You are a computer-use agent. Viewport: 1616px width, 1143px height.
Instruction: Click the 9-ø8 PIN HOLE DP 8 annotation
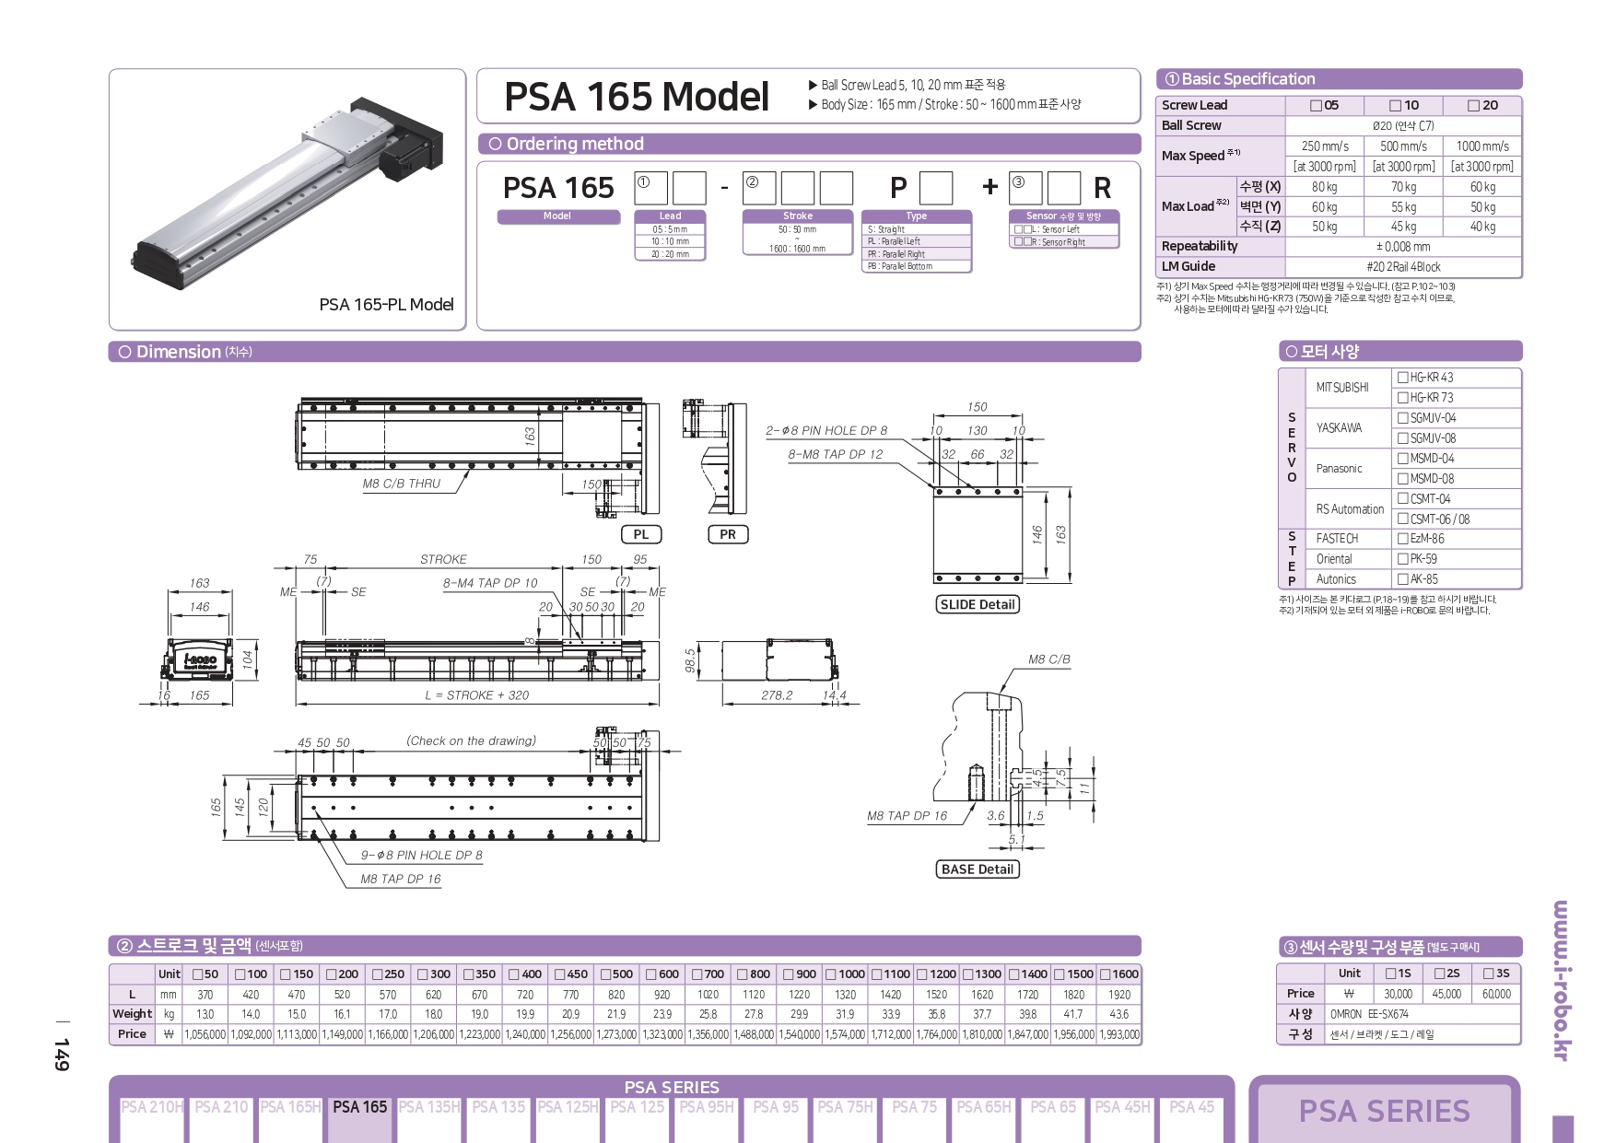coord(421,856)
